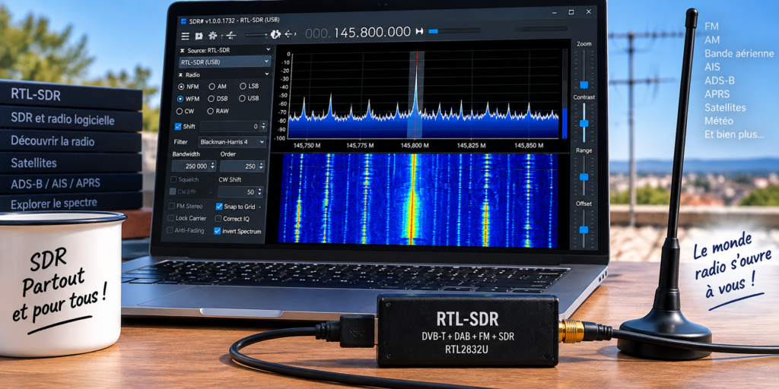Click the SDR# app logo in the title bar

[183, 21]
